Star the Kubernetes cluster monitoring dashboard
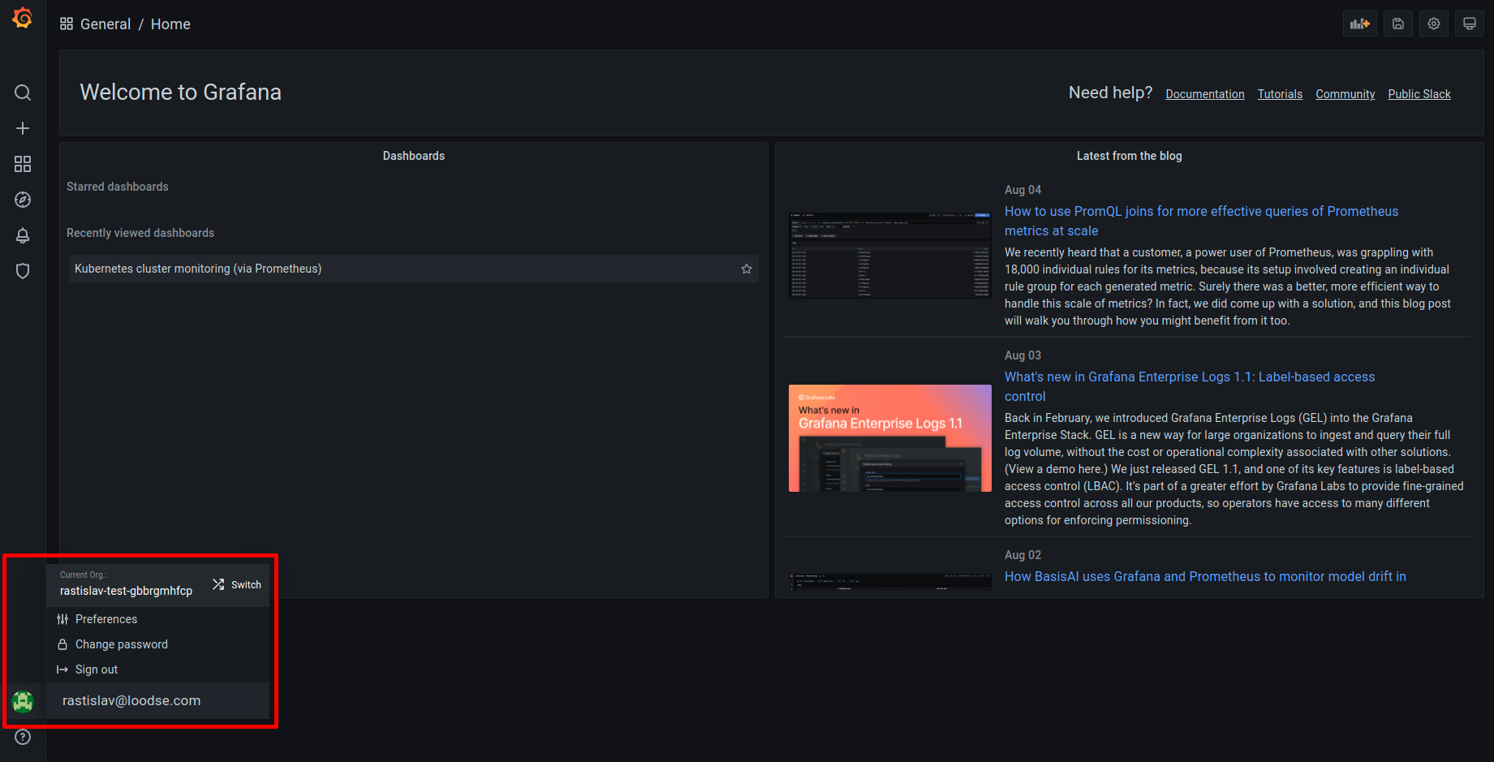Image resolution: width=1494 pixels, height=762 pixels. (x=745, y=269)
